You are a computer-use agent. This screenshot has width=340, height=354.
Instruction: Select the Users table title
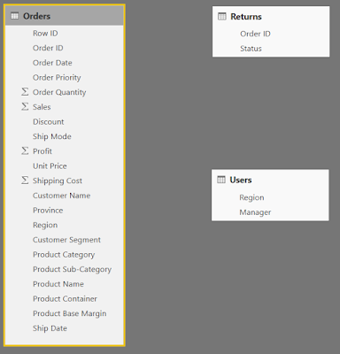[x=241, y=180]
